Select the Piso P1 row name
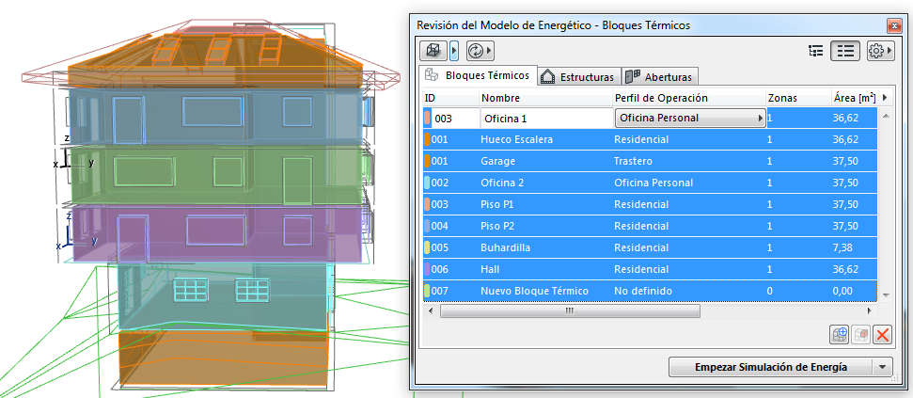The height and width of the screenshot is (398, 913). pos(496,204)
